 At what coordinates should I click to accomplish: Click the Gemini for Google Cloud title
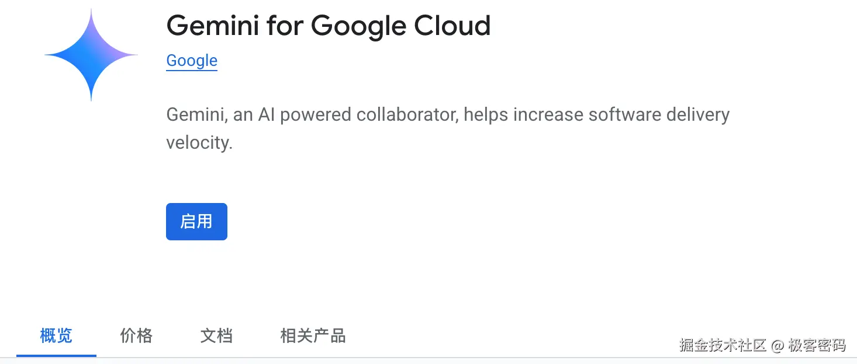coord(328,26)
